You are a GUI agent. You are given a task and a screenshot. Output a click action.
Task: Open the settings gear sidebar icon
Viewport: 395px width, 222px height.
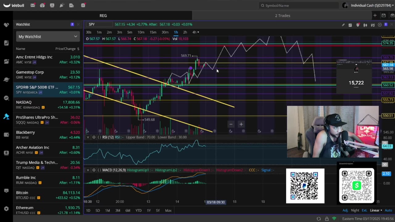6,209
